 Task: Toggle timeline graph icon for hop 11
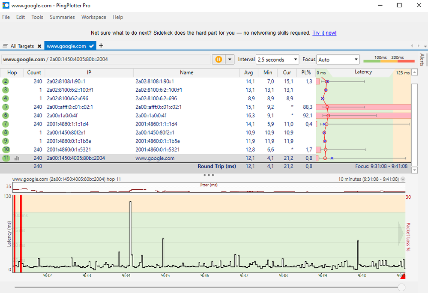pos(17,158)
